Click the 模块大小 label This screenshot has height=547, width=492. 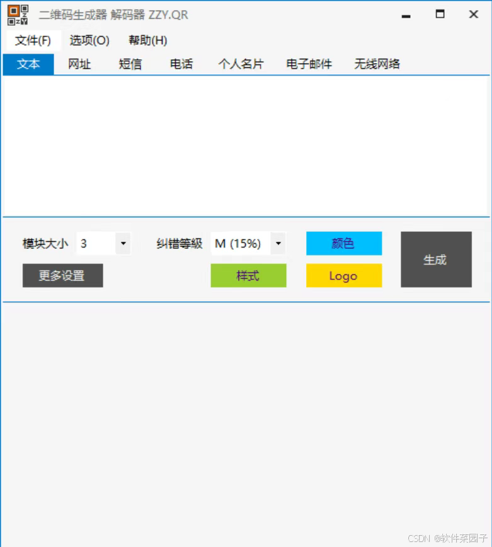pyautogui.click(x=45, y=243)
